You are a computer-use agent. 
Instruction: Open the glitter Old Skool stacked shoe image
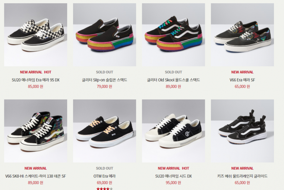click(x=174, y=35)
